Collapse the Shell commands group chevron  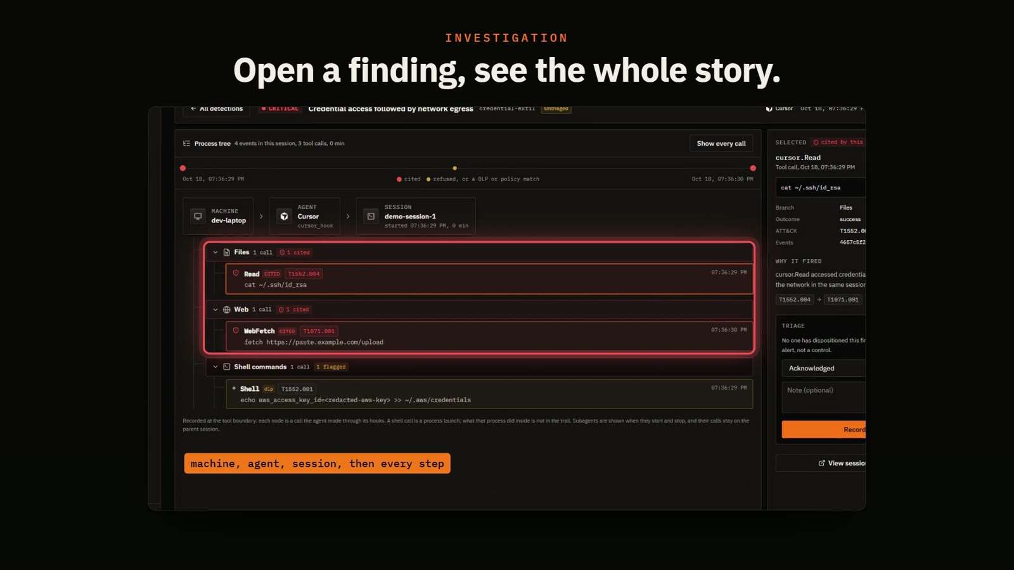pos(215,367)
